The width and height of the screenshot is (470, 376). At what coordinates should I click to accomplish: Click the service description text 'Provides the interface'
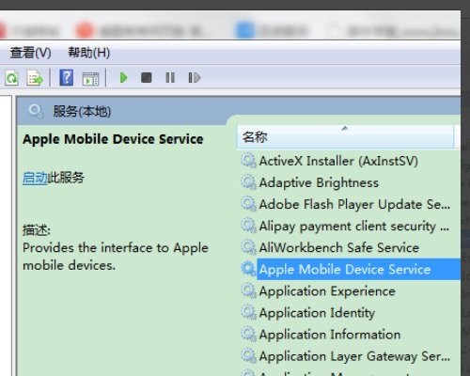pos(116,257)
